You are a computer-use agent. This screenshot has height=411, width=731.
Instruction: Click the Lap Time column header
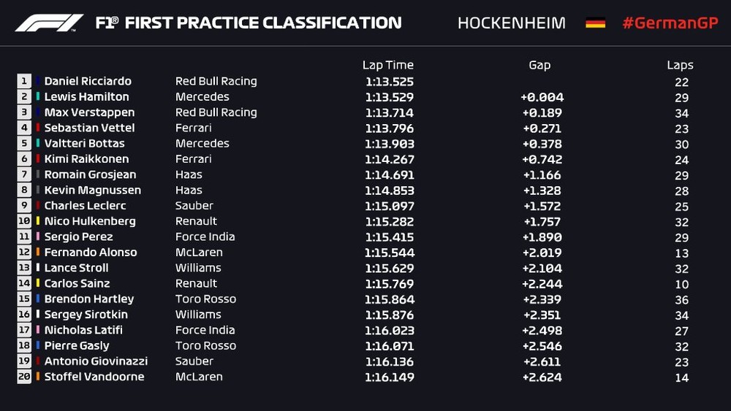pos(387,65)
